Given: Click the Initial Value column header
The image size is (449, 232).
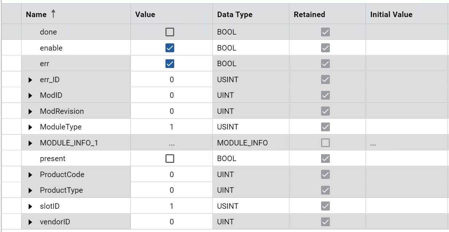Looking at the screenshot, I should pyautogui.click(x=391, y=15).
